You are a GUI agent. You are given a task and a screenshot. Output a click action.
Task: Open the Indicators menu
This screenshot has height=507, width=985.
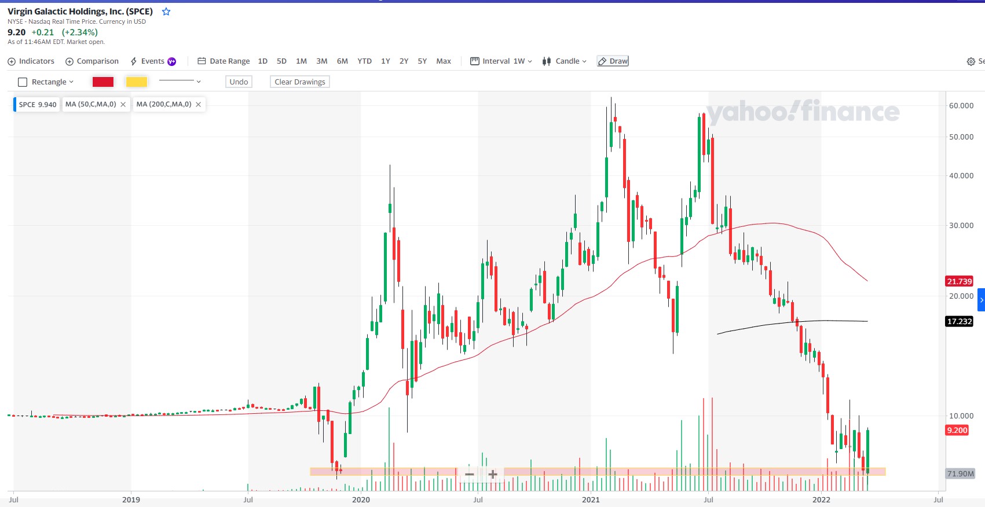31,61
